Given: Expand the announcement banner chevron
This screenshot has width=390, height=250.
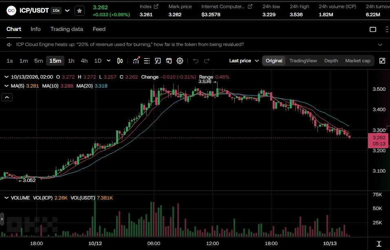Looking at the screenshot, I should point(380,45).
